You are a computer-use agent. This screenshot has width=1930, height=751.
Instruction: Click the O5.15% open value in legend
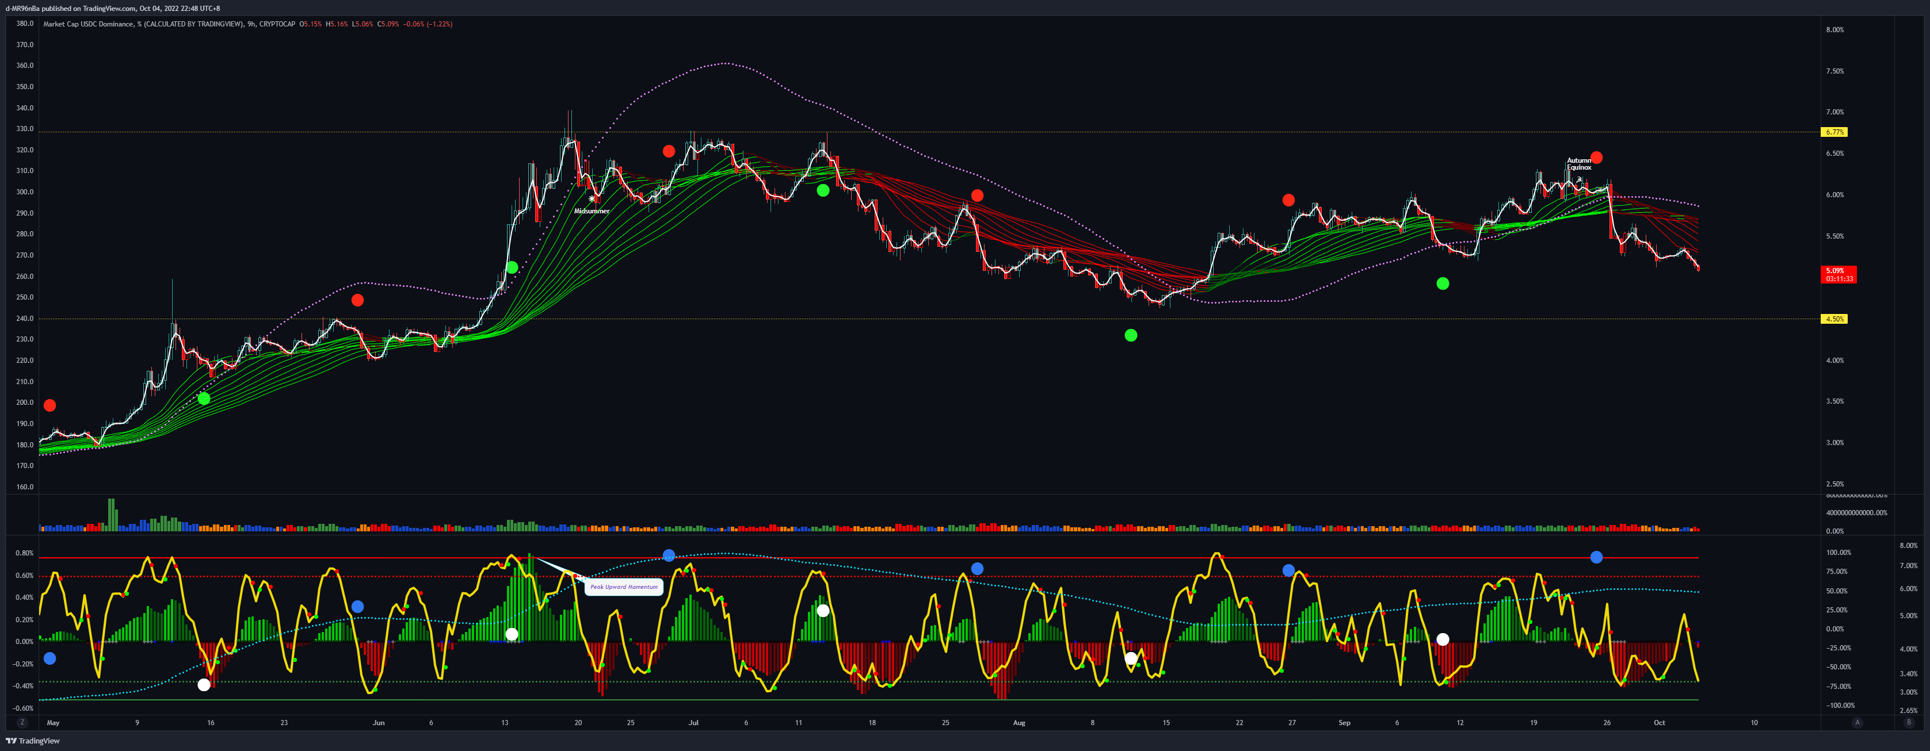310,24
